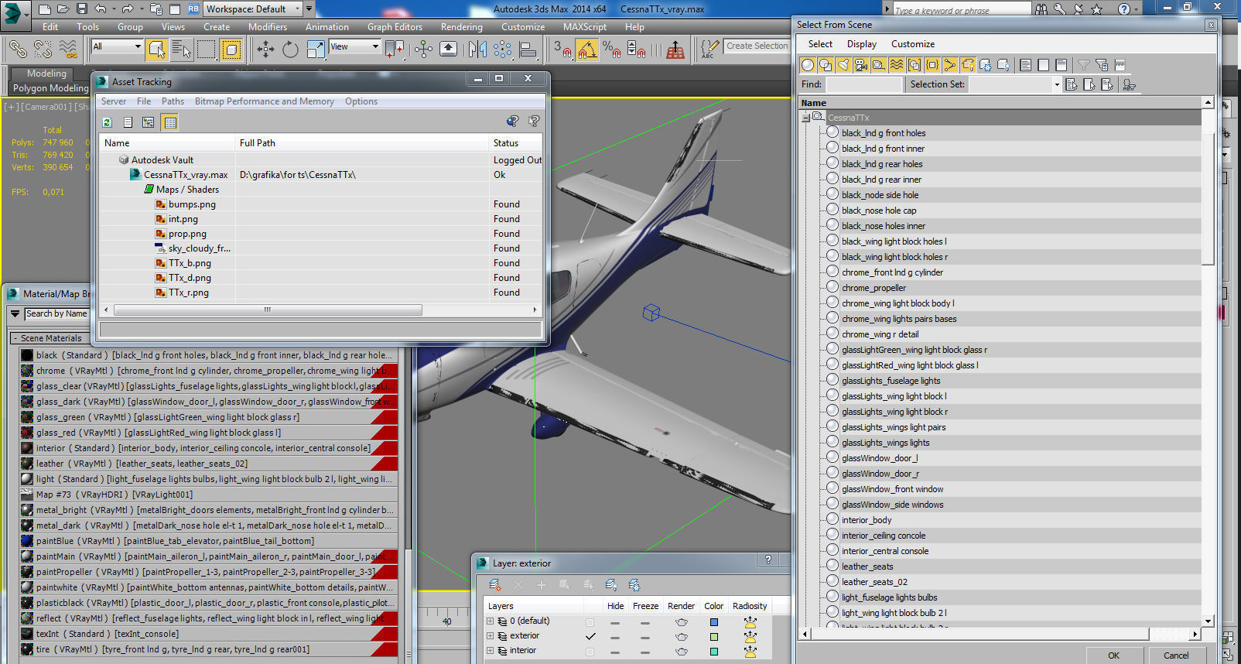Click the Bind to Space Warp icon
Image resolution: width=1241 pixels, height=664 pixels.
(x=68, y=50)
